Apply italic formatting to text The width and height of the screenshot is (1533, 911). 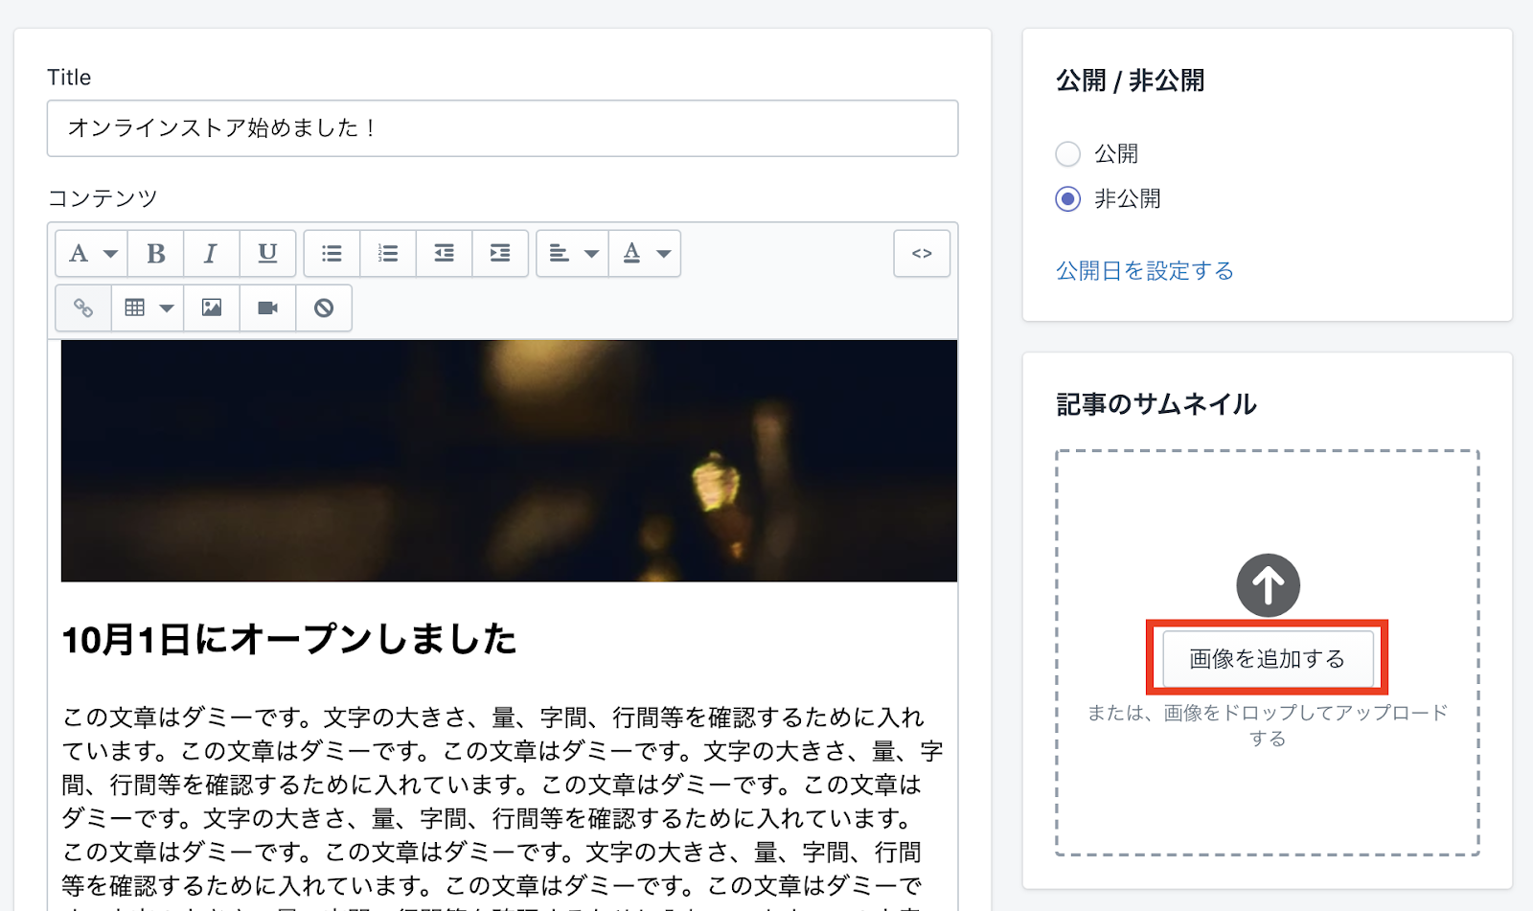[211, 254]
